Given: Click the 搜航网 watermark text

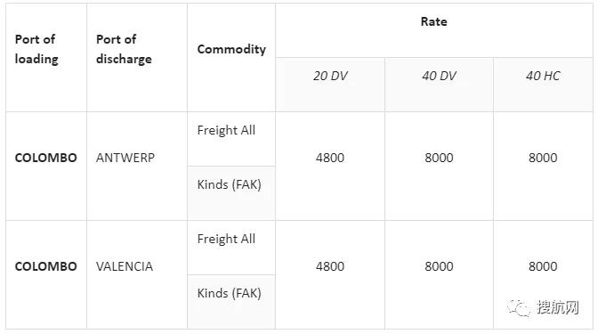Looking at the screenshot, I should (x=558, y=307).
